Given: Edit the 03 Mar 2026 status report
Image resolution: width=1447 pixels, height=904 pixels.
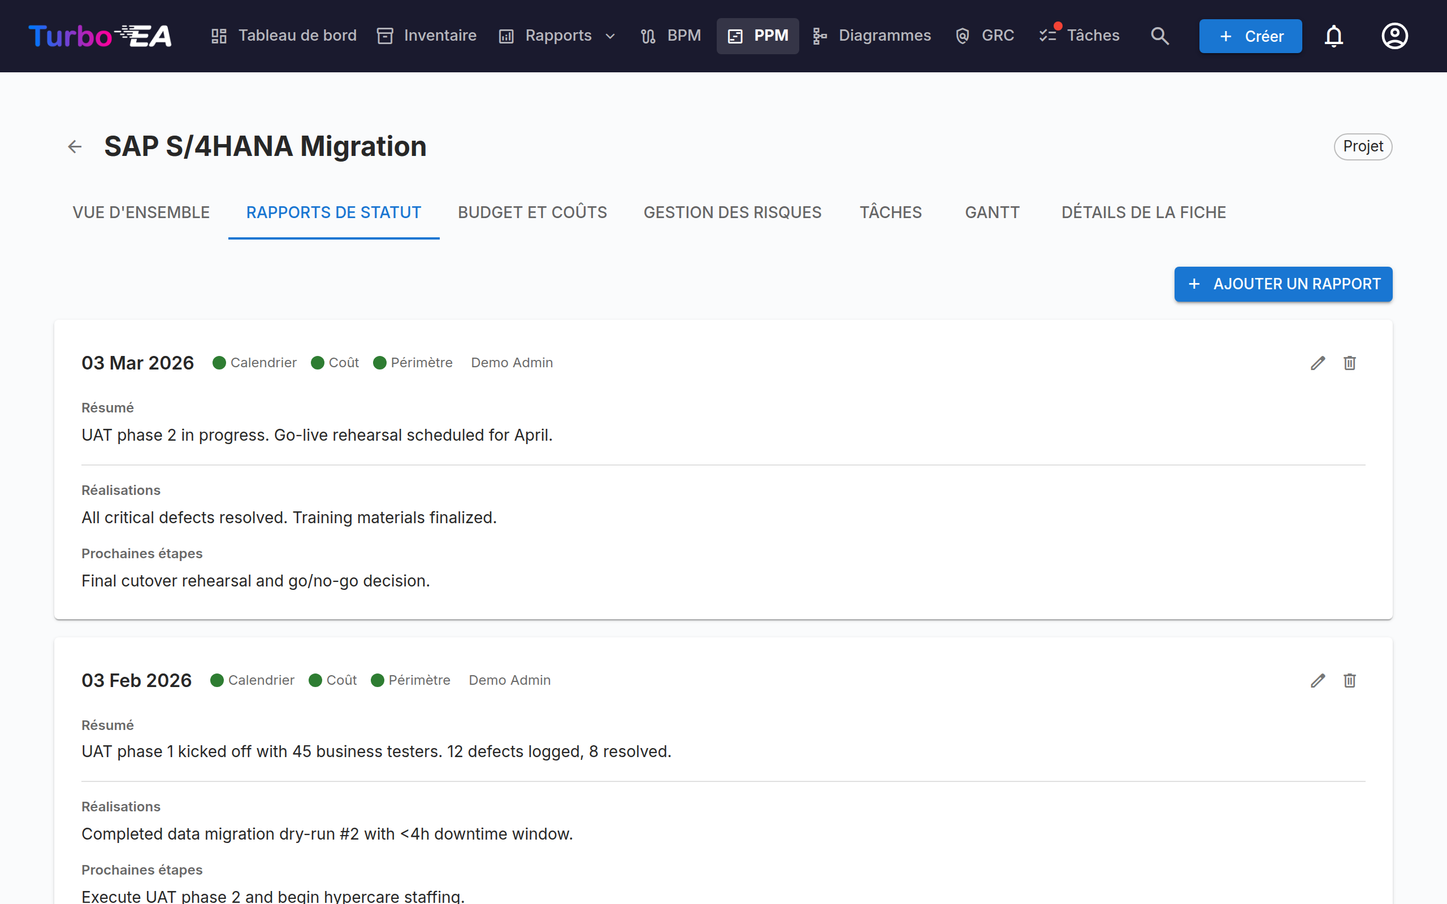Looking at the screenshot, I should coord(1318,363).
